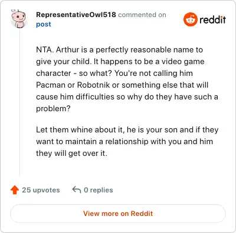Image resolution: width=236 pixels, height=233 pixels.
Task: Open RepresentativeOwl518's profile username link
Action: coord(76,15)
